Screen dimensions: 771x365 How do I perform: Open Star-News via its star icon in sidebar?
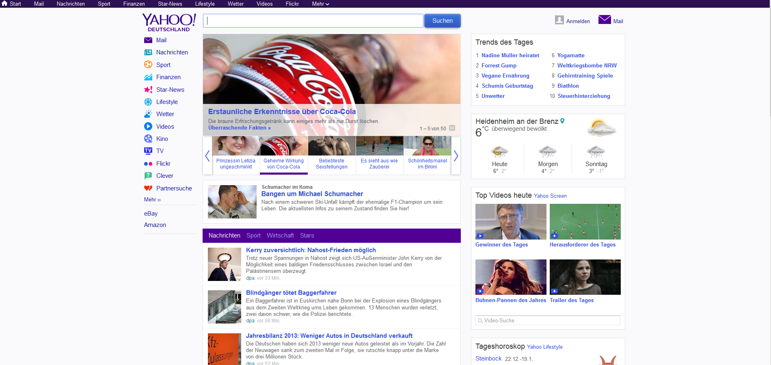pos(148,90)
